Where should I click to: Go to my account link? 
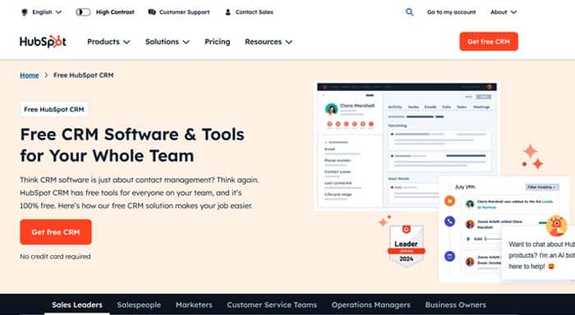[x=452, y=12]
